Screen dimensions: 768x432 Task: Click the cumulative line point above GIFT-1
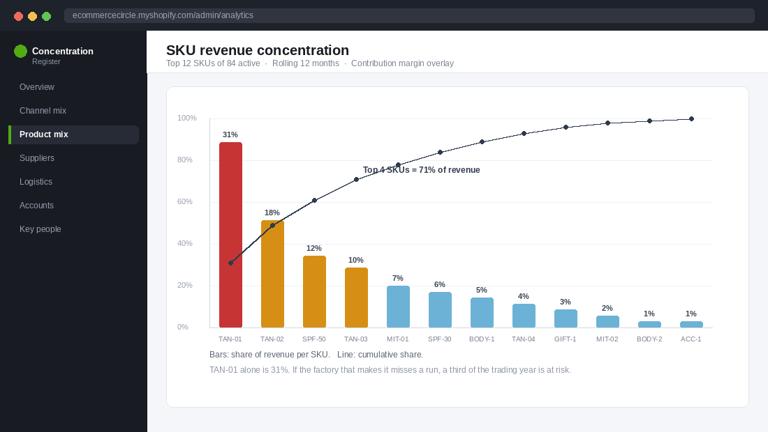(566, 127)
